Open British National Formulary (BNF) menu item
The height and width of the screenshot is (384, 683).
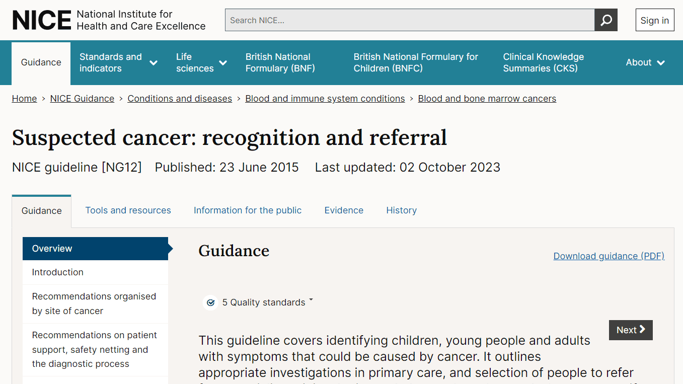pos(280,62)
